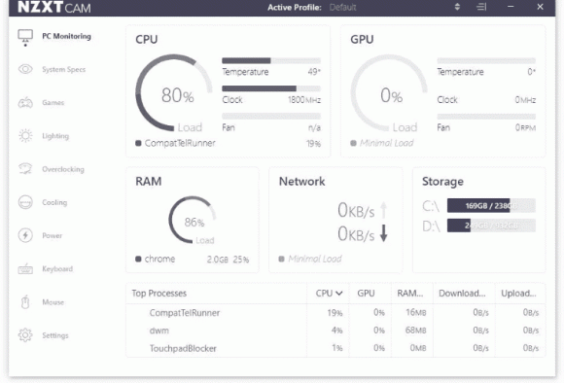The height and width of the screenshot is (383, 564).
Task: Click the compact view list icon in title bar
Action: [481, 7]
